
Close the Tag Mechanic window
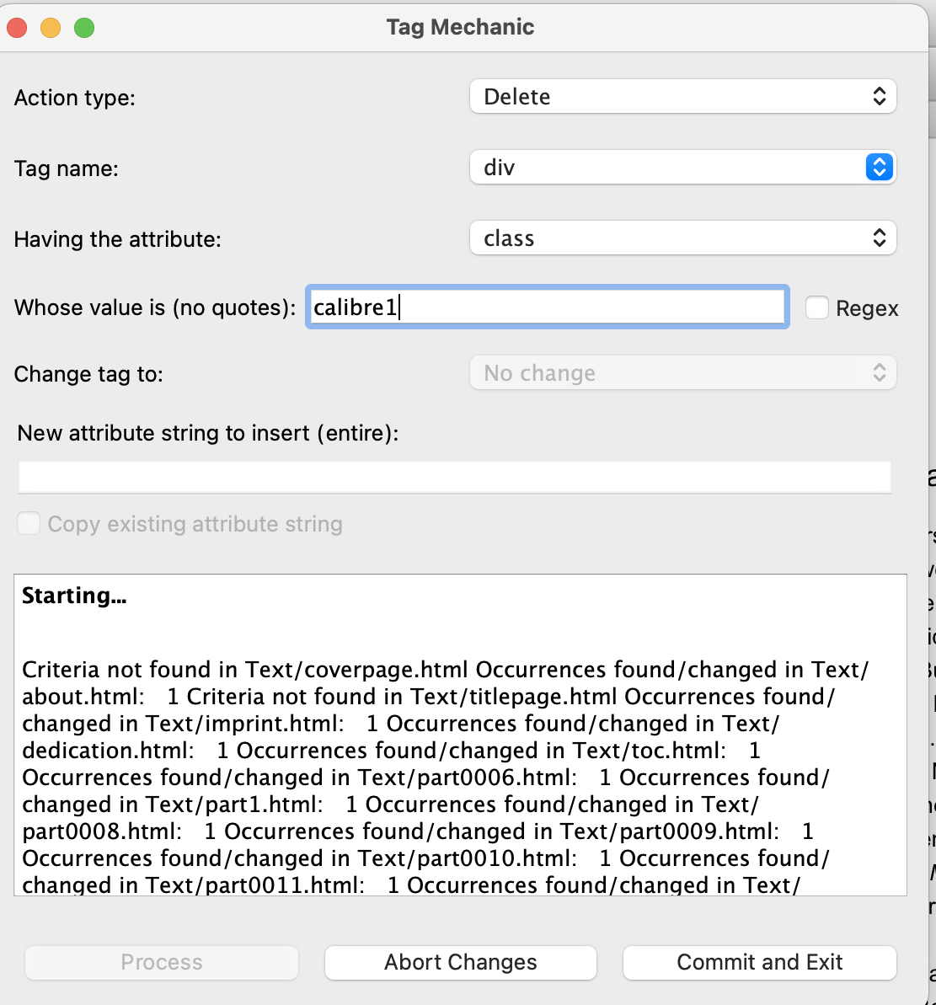click(x=17, y=28)
